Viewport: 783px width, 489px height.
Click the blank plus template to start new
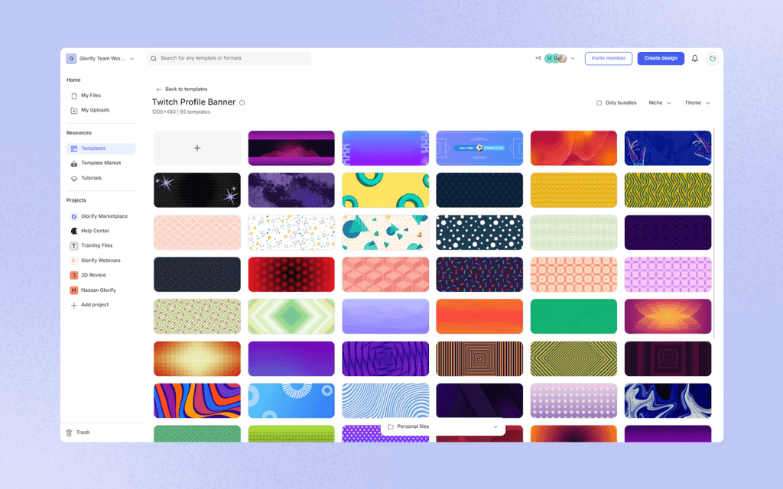[x=197, y=147]
